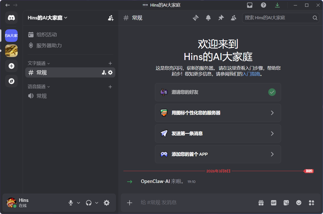Open 服务器助力 server boost
Screen dimensions: 323x214
click(70, 45)
